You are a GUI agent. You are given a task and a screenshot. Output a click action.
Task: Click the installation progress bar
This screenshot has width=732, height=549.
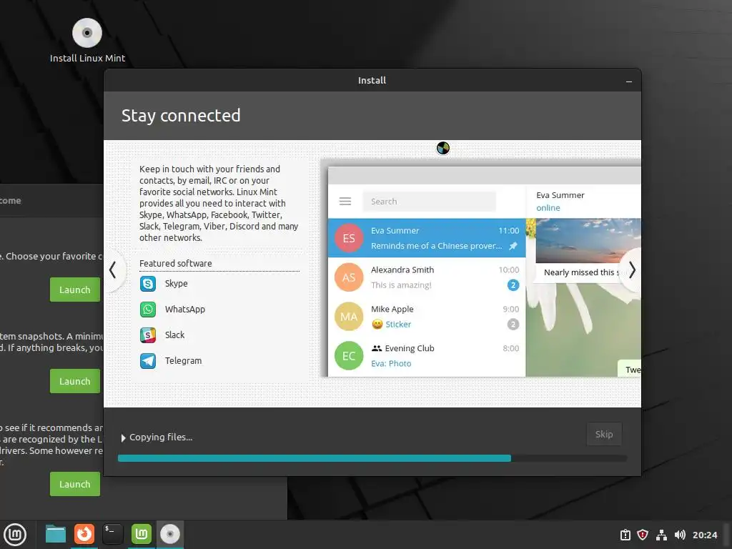[x=372, y=458]
